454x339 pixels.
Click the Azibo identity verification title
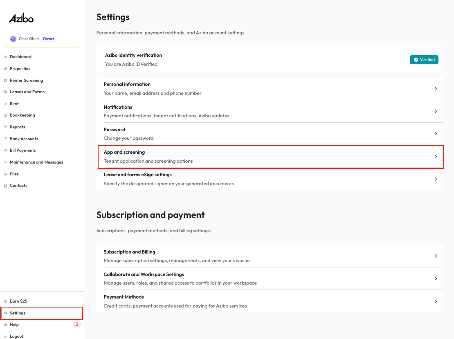click(x=133, y=55)
